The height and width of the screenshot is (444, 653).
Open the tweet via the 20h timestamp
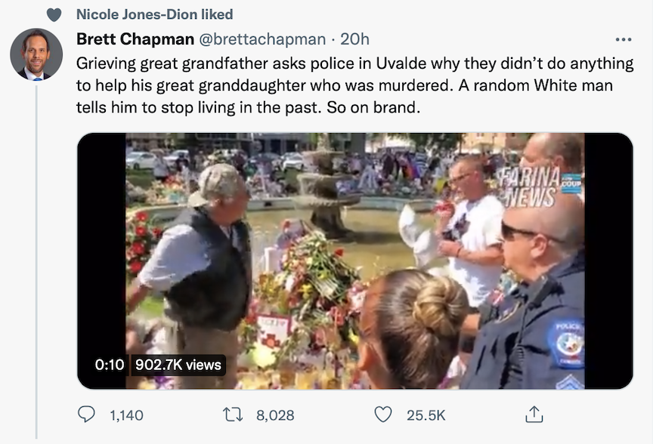click(354, 39)
